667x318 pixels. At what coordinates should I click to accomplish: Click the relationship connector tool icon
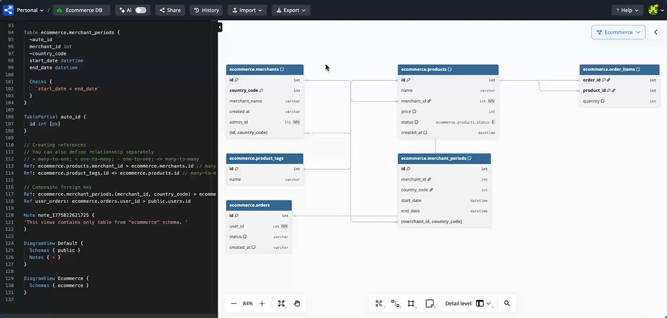[395, 304]
